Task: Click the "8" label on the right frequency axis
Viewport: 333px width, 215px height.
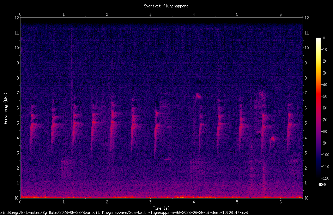Action: [x=305, y=78]
